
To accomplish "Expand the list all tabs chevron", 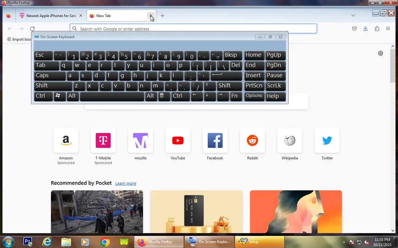I will (x=353, y=15).
